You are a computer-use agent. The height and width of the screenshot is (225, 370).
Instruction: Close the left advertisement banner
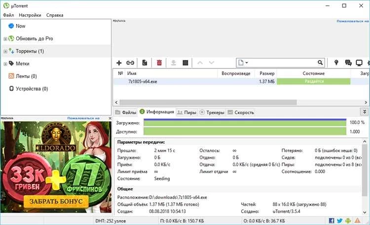[110, 118]
